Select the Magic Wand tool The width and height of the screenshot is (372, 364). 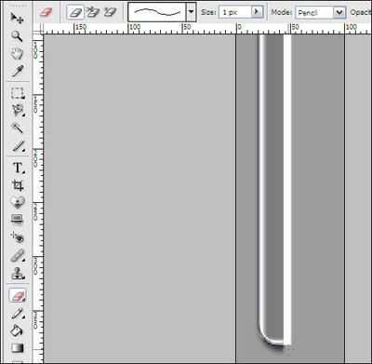point(18,128)
